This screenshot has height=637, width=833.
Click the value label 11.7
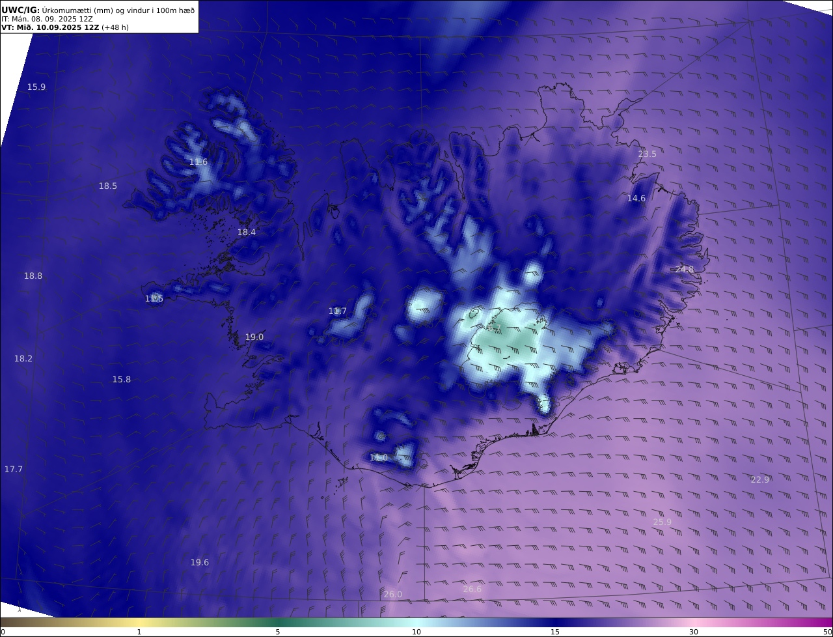click(x=338, y=311)
